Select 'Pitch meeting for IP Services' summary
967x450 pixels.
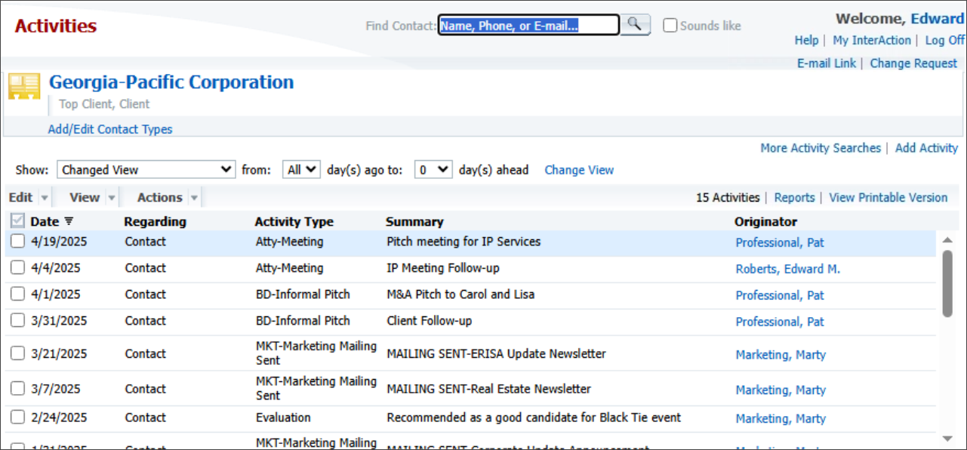(x=463, y=242)
